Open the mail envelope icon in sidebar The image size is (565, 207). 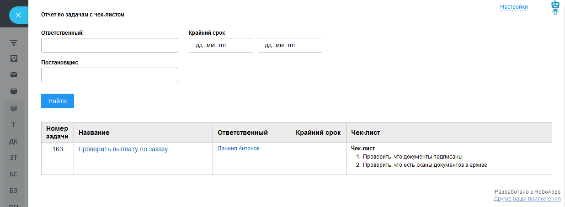click(x=14, y=74)
